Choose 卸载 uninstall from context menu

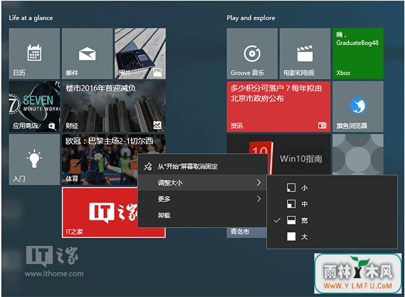tap(202, 215)
